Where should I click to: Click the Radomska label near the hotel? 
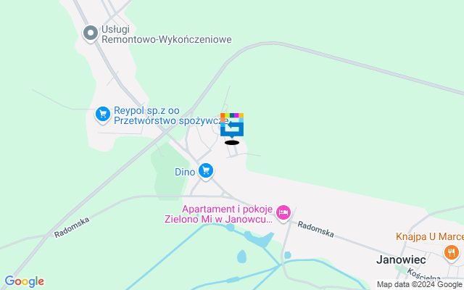pos(316,229)
